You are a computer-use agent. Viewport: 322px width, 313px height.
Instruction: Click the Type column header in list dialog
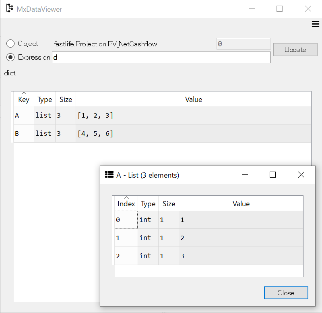[x=148, y=204]
